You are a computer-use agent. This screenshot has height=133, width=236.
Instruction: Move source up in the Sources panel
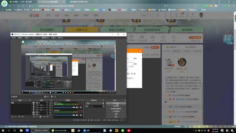click(45, 116)
